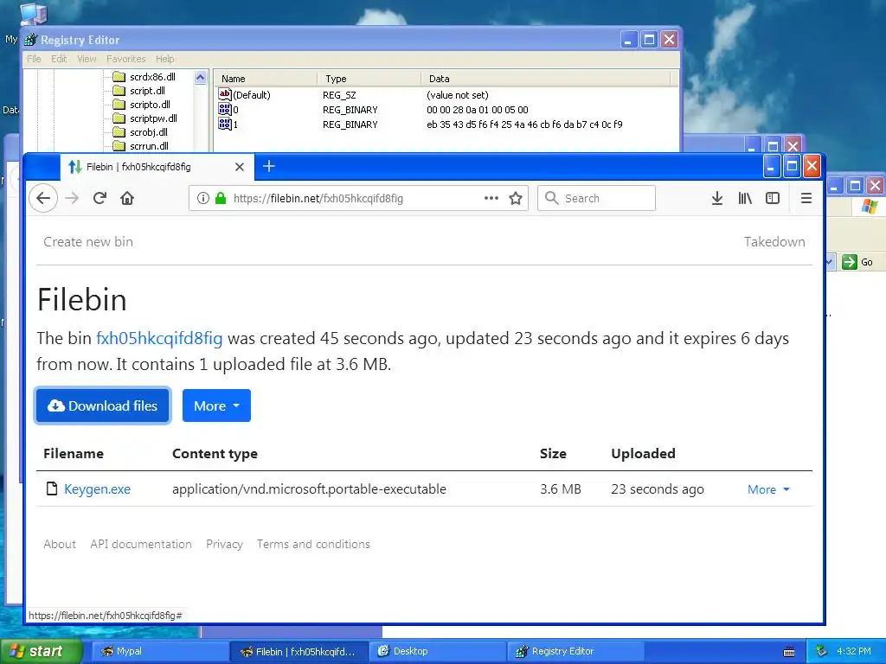Image resolution: width=886 pixels, height=664 pixels.
Task: Expand the More dropdown in Keygen.exe row
Action: click(768, 489)
